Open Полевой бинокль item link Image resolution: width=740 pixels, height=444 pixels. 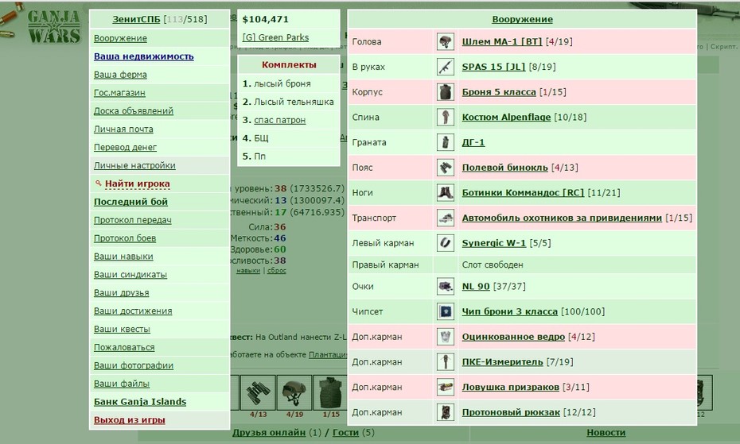504,168
